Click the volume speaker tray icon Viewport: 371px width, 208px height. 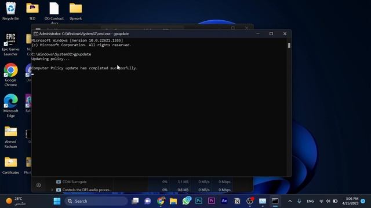coord(328,201)
